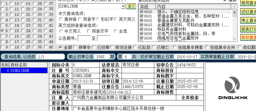This screenshot has width=256, height=111.
Task: Check the 已驳回 status filter
Action: [135, 47]
